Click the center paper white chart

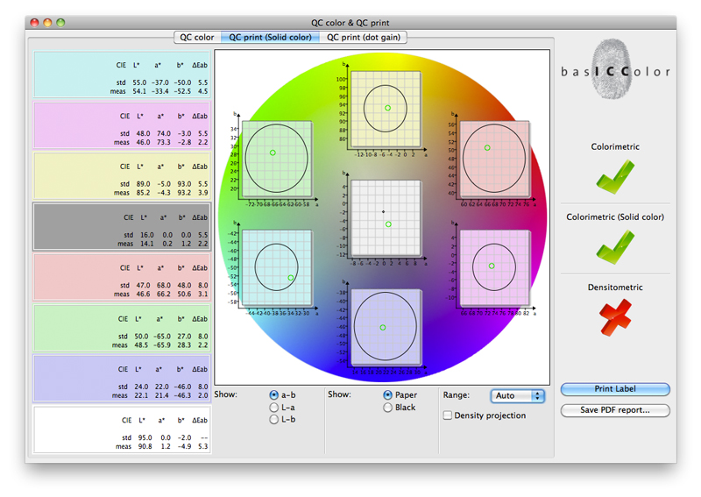click(386, 218)
